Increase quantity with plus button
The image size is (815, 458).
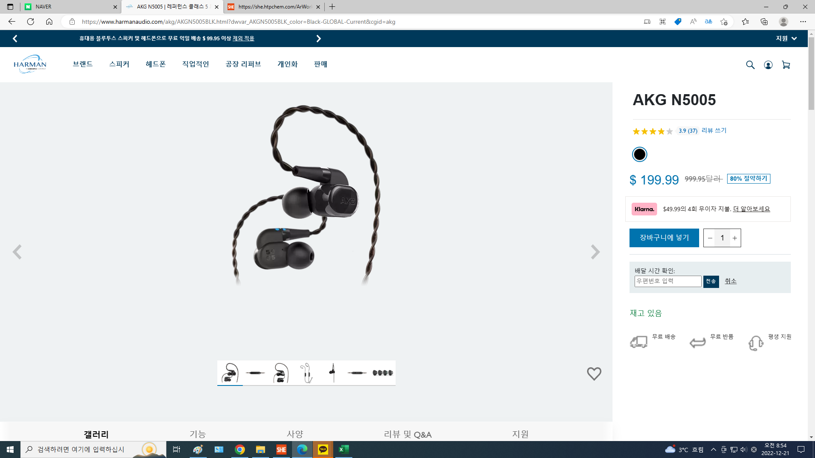tap(735, 238)
